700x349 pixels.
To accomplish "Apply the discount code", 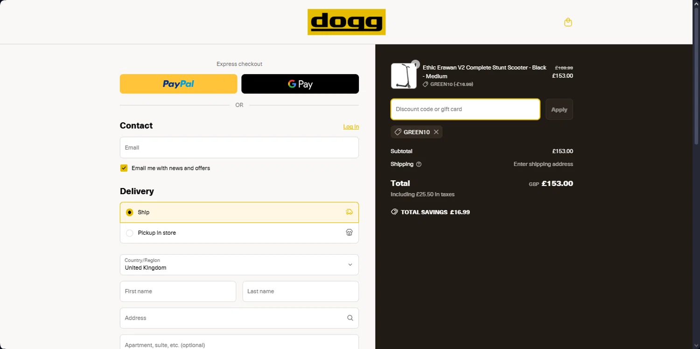I will 559,109.
